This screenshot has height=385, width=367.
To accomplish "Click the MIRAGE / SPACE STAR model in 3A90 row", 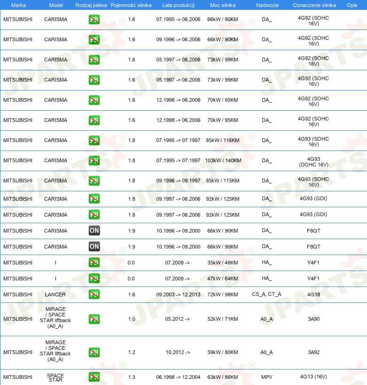I will click(x=55, y=317).
